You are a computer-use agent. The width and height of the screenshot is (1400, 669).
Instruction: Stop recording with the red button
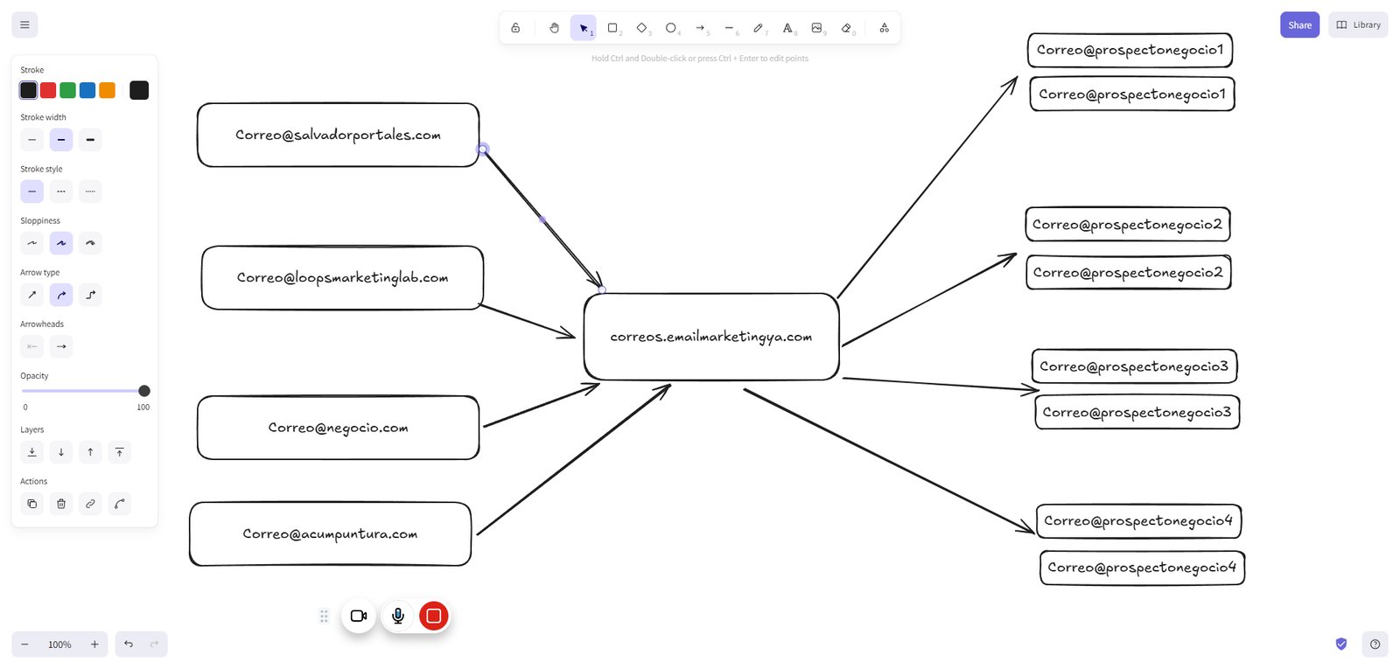click(433, 616)
